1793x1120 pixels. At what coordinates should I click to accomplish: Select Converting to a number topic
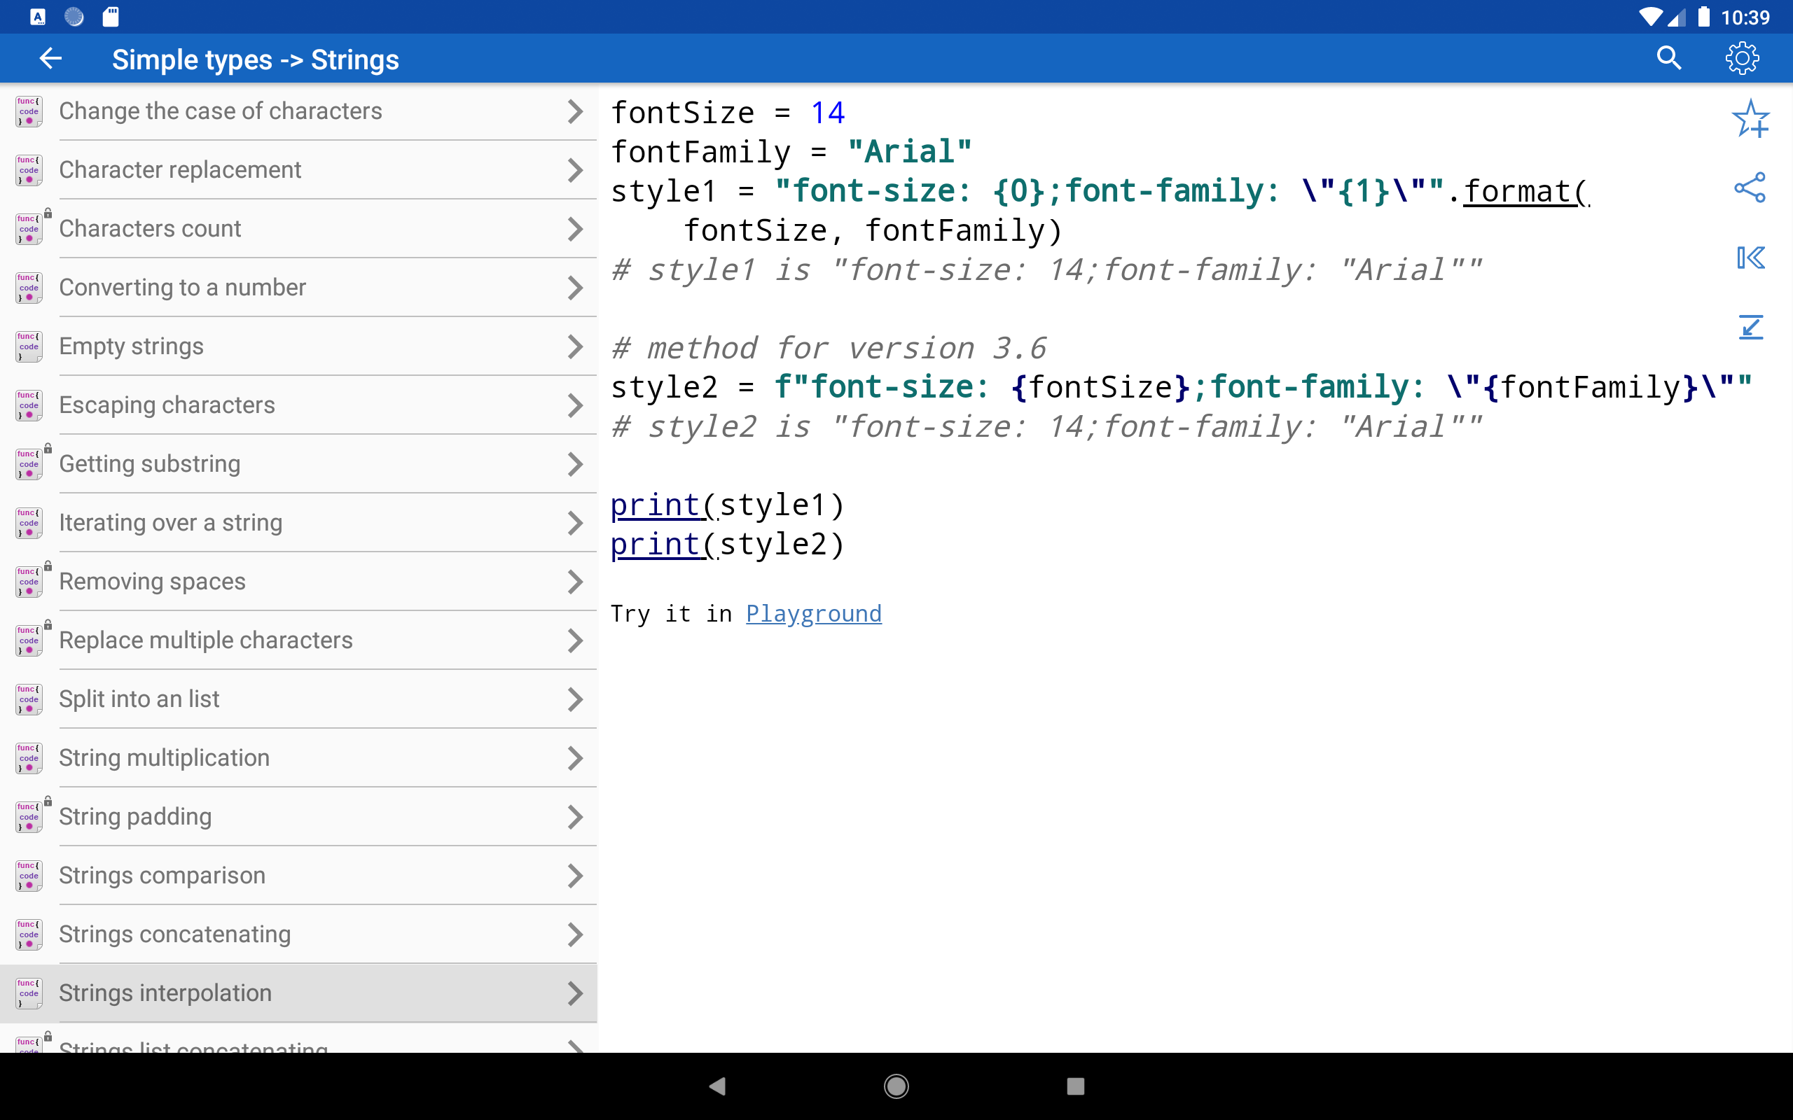click(x=298, y=288)
